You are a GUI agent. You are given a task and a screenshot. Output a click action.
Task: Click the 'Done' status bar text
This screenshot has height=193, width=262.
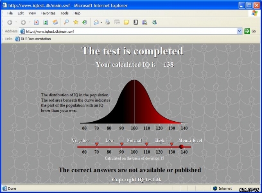[12, 188]
